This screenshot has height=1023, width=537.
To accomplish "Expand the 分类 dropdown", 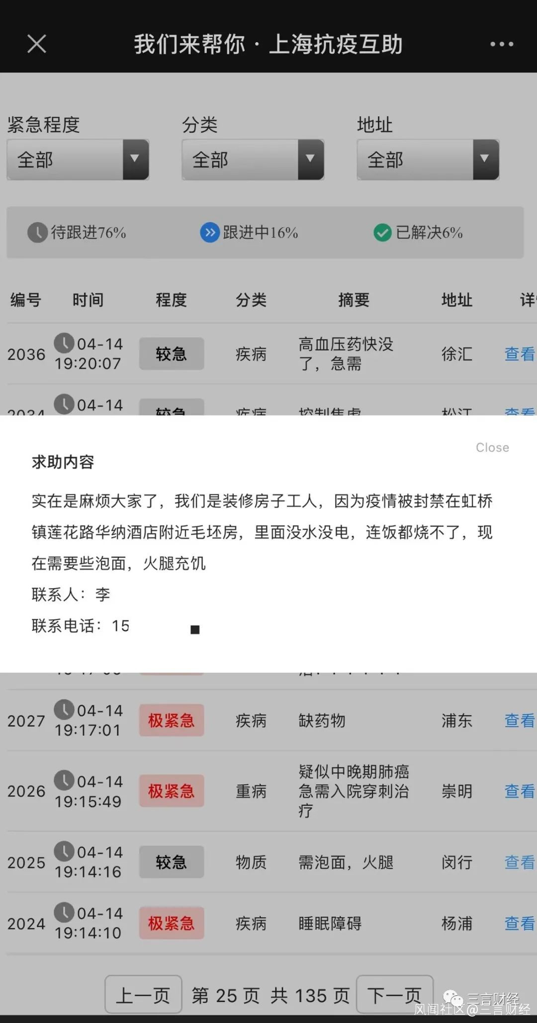I will [x=253, y=160].
